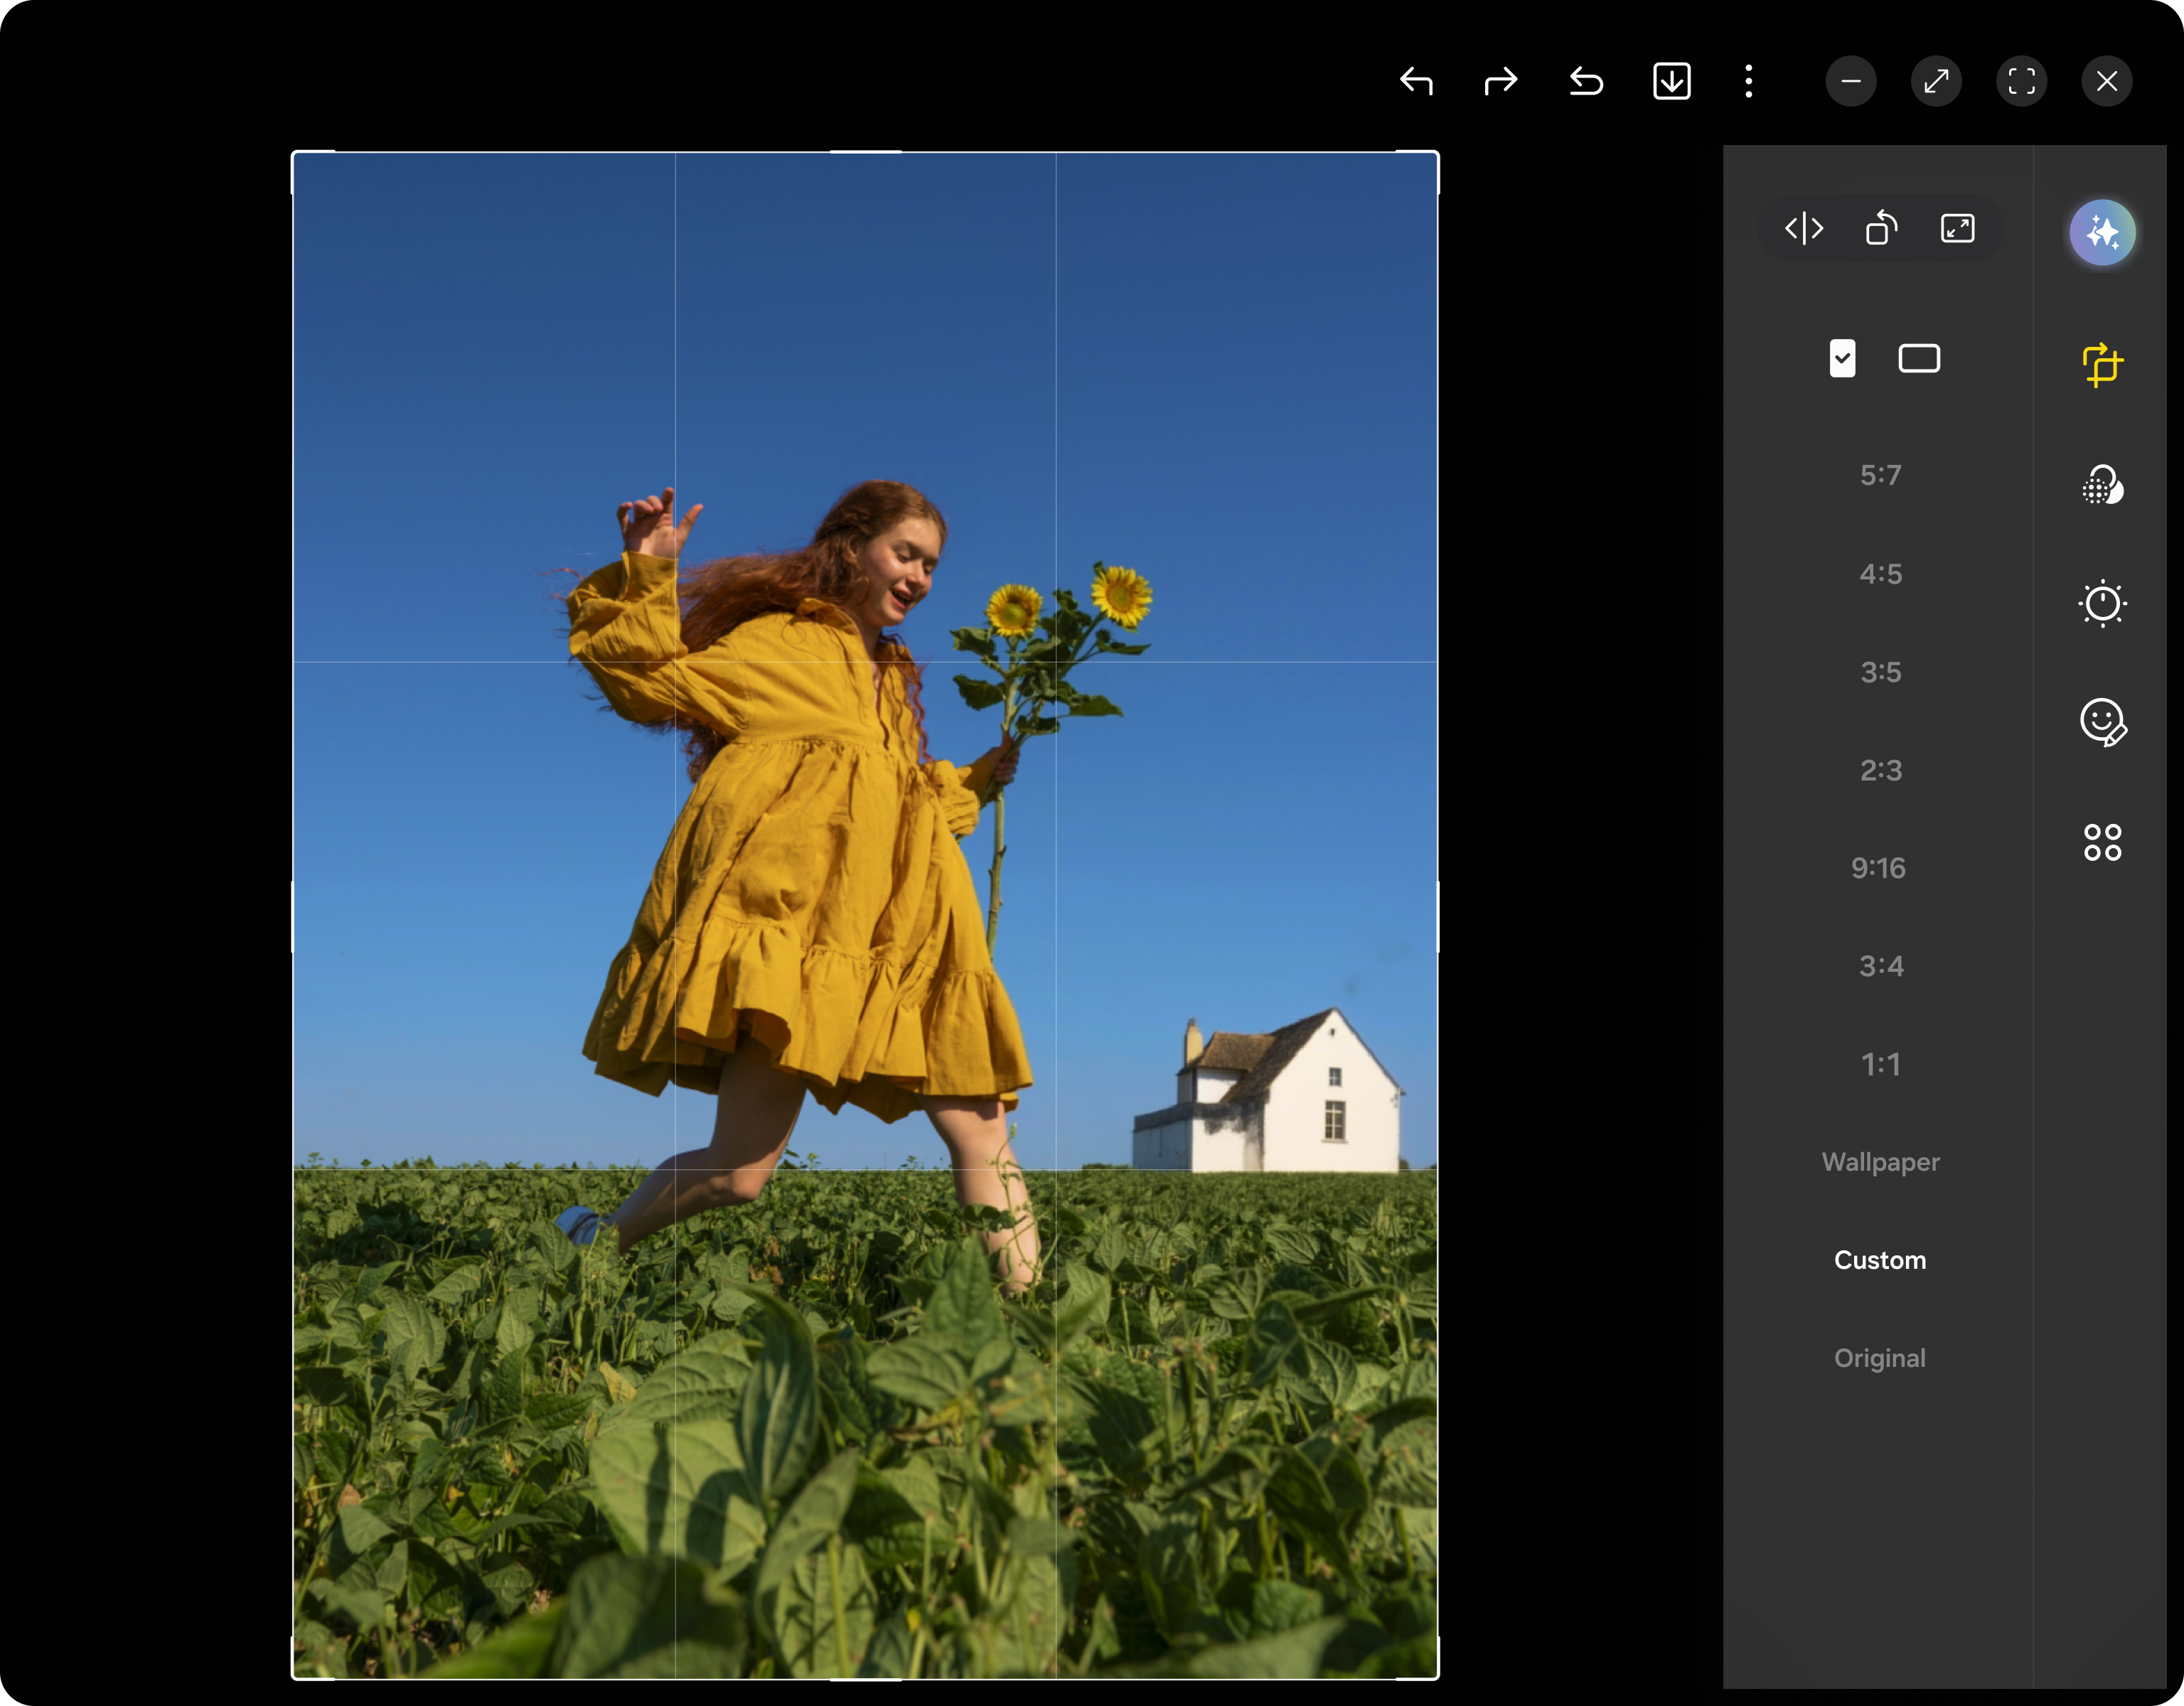Choose the 3:4 aspect ratio
This screenshot has height=1706, width=2184.
1880,966
